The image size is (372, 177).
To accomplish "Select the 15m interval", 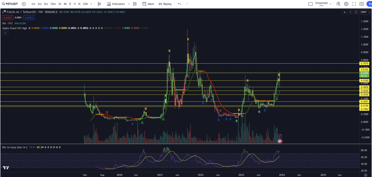I will (x=53, y=4).
